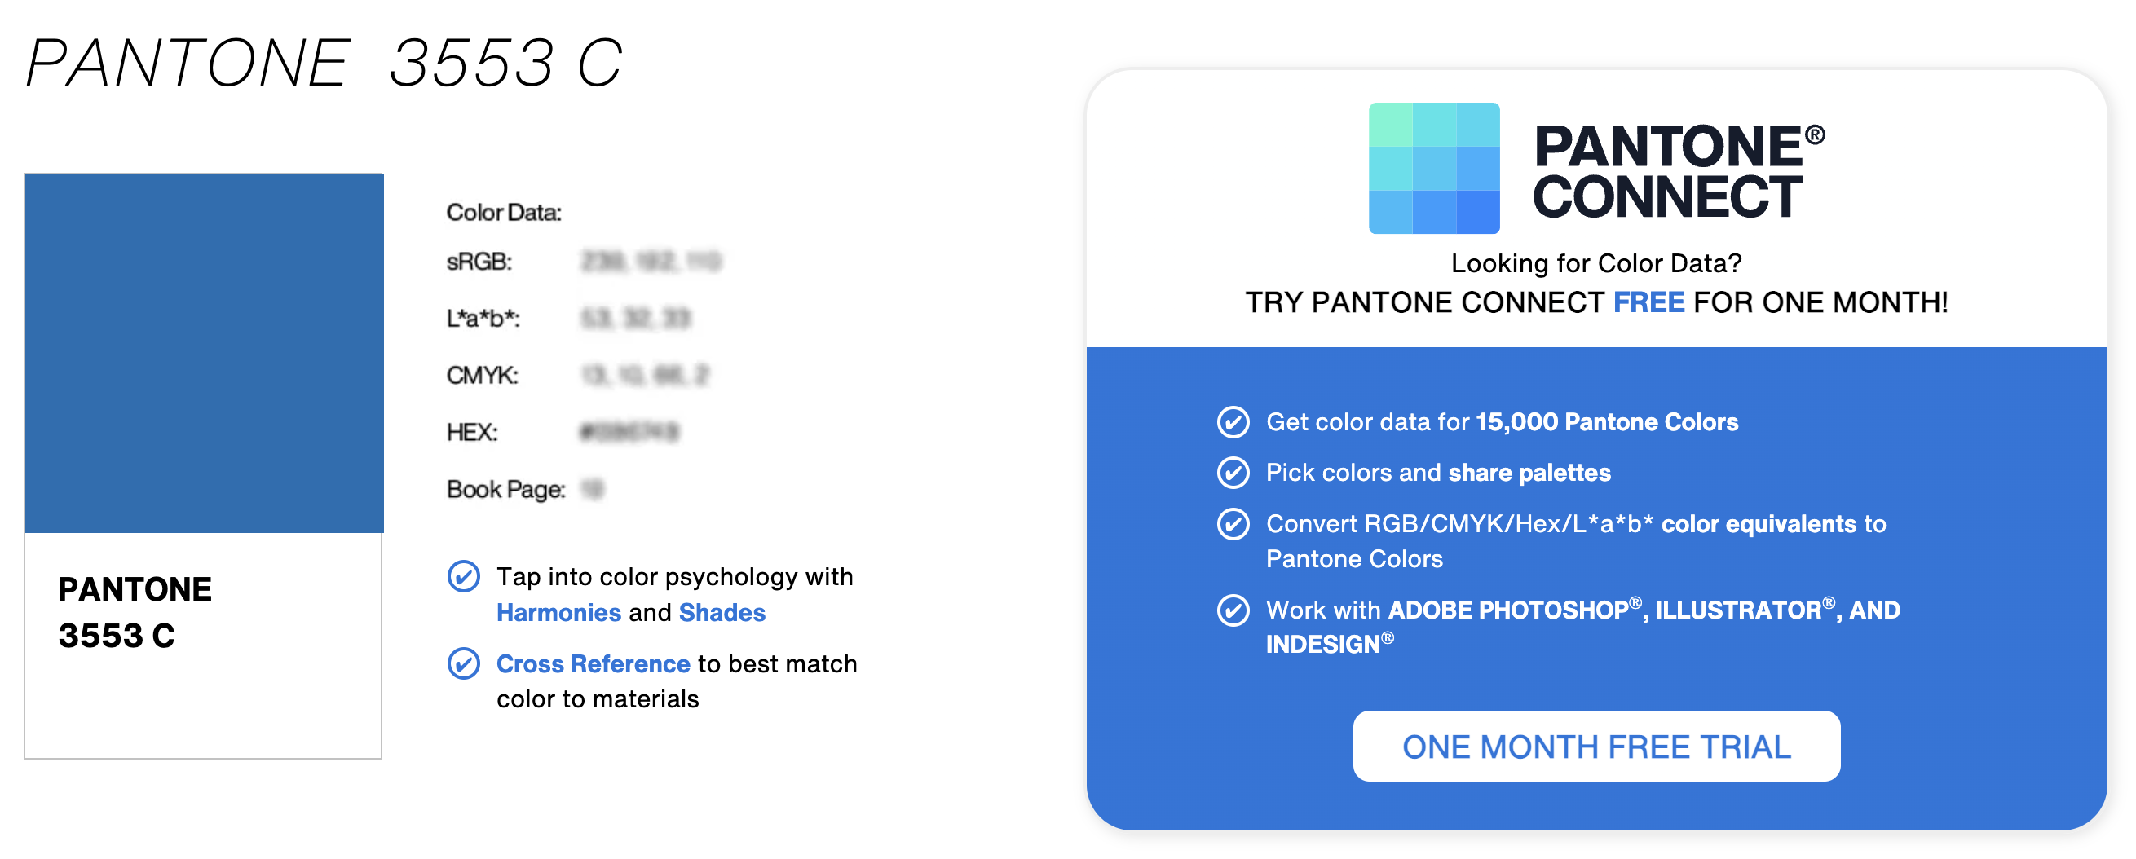The width and height of the screenshot is (2136, 859).
Task: Open the Shades link
Action: pos(722,613)
